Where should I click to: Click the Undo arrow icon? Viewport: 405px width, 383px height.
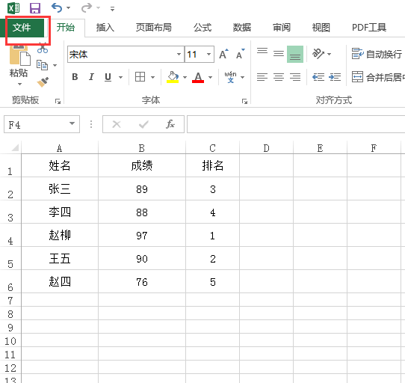coord(57,7)
